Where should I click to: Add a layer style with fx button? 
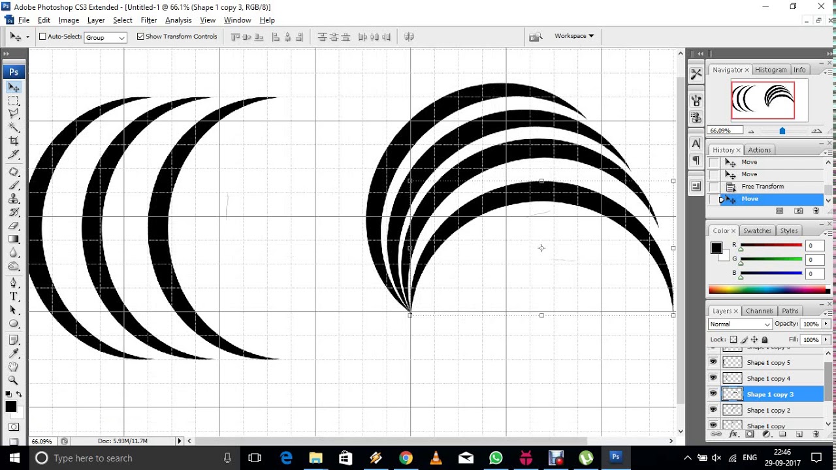point(733,434)
